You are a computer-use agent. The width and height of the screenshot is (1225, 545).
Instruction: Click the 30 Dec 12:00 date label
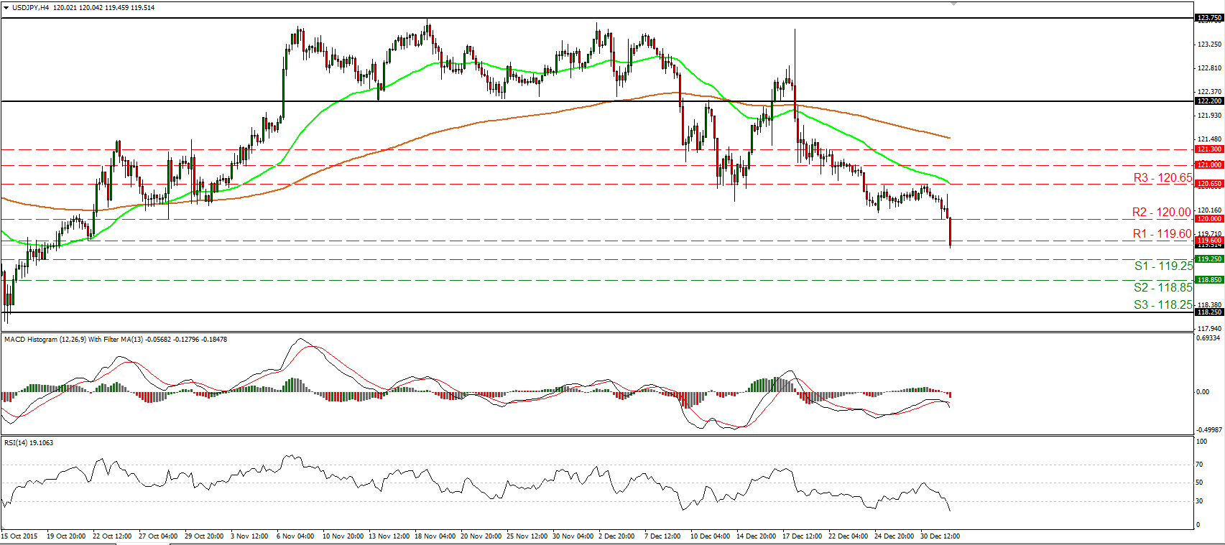pyautogui.click(x=940, y=536)
